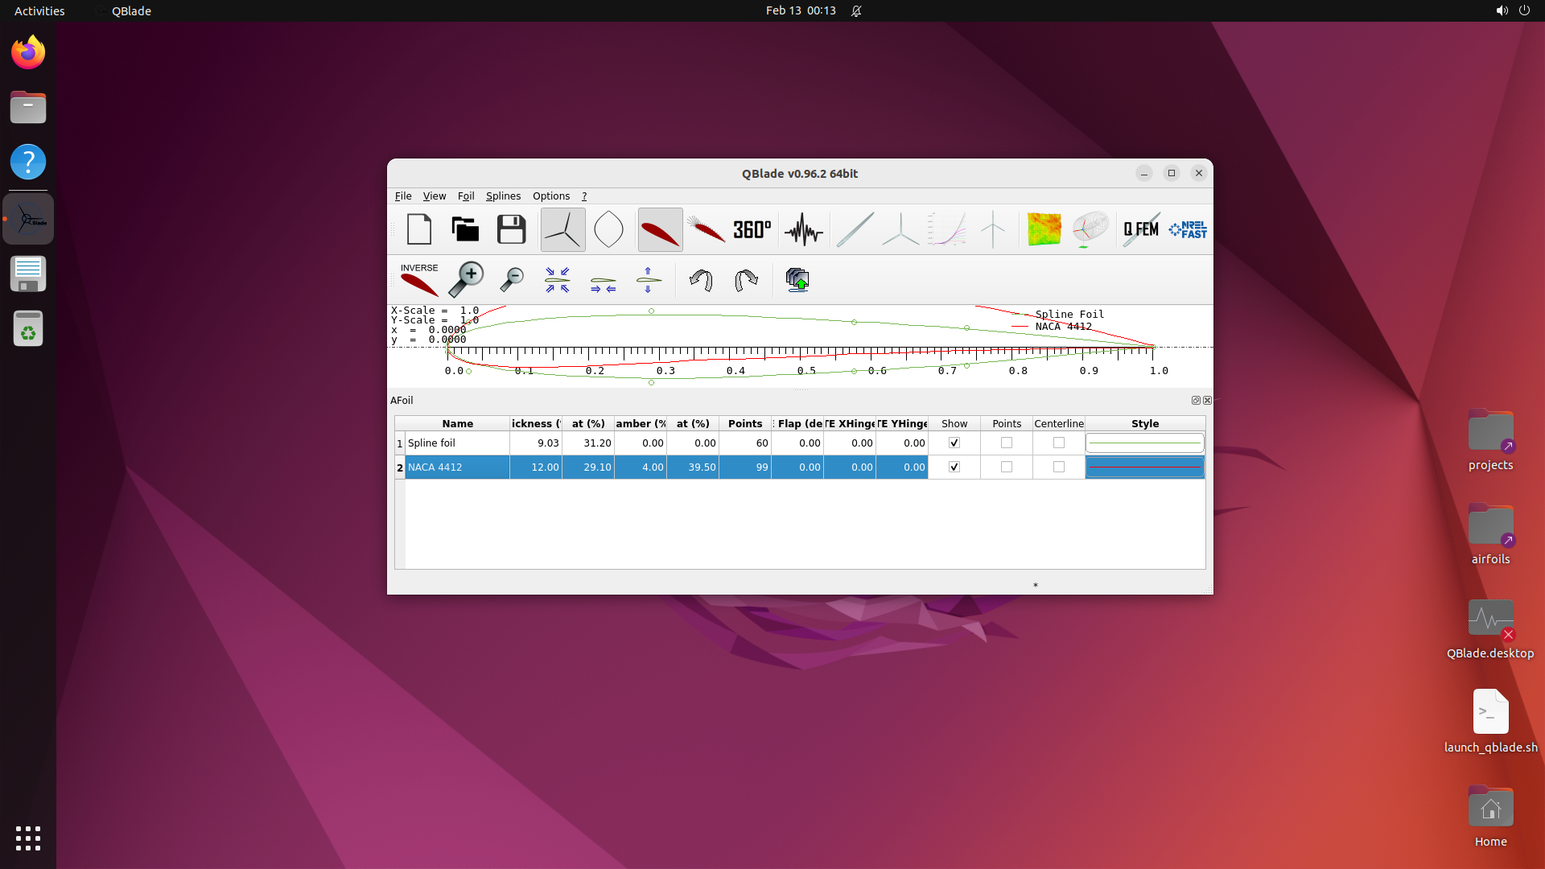Click the NACA 4412 red line style swatch
Image resolution: width=1545 pixels, height=869 pixels.
pos(1144,467)
